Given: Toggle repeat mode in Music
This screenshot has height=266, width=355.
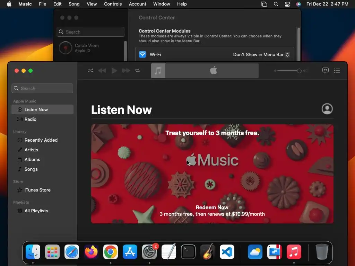Looking at the screenshot, I should [138, 71].
